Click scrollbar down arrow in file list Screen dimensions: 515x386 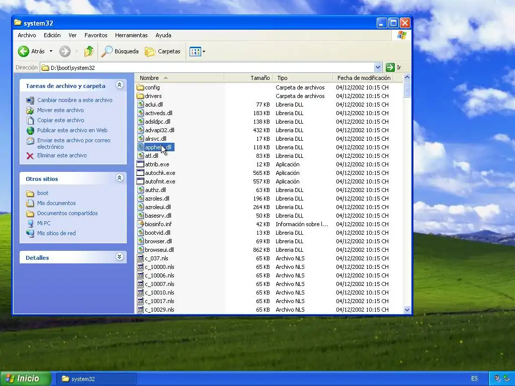407,310
